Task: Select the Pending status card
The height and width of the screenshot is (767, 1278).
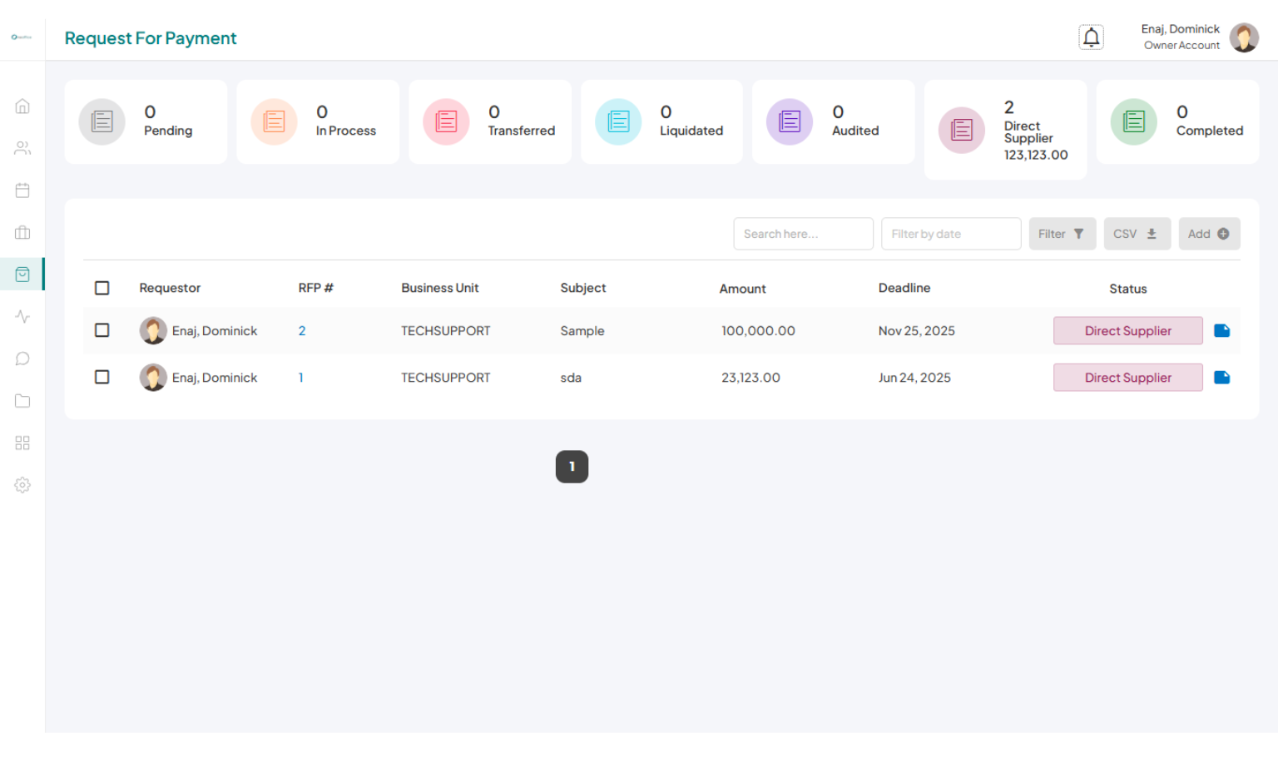Action: click(146, 122)
